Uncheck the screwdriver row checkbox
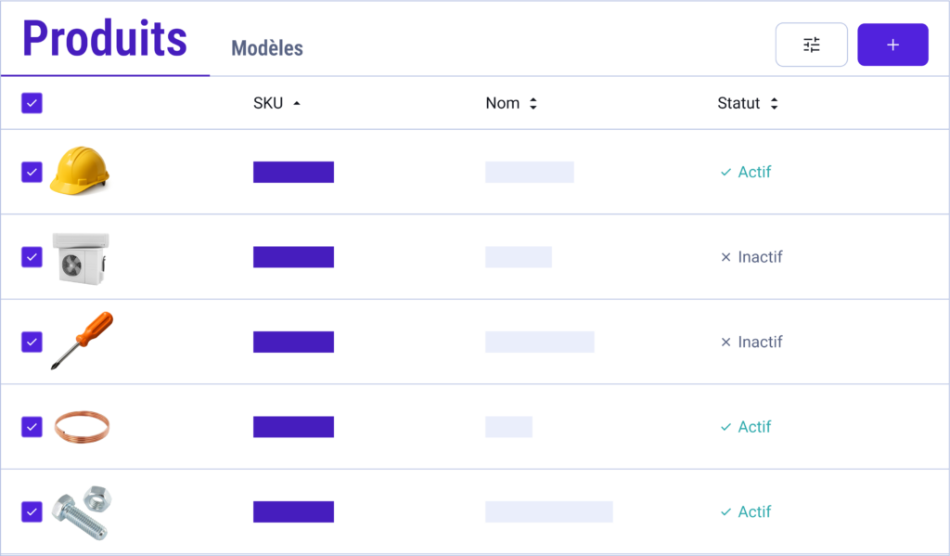 (x=32, y=342)
